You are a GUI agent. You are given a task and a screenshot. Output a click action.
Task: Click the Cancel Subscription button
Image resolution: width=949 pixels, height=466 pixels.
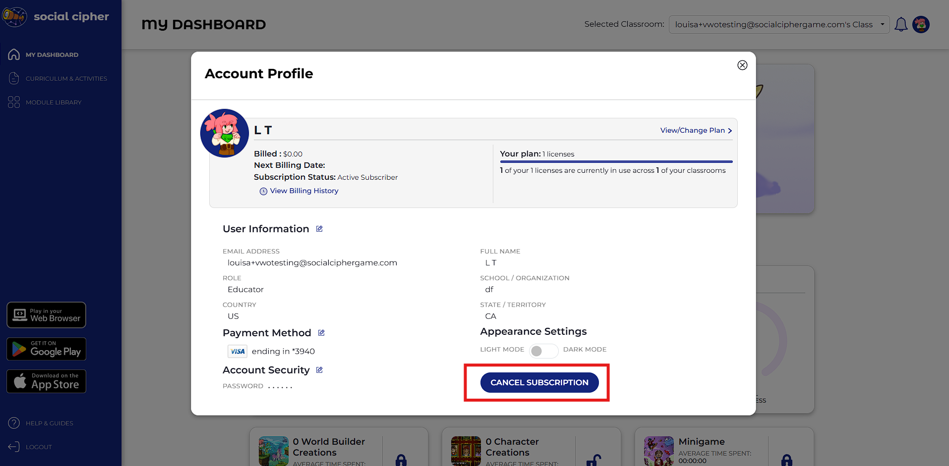click(539, 382)
